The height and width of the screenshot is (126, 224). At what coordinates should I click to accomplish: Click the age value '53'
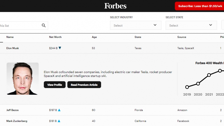click(93, 48)
